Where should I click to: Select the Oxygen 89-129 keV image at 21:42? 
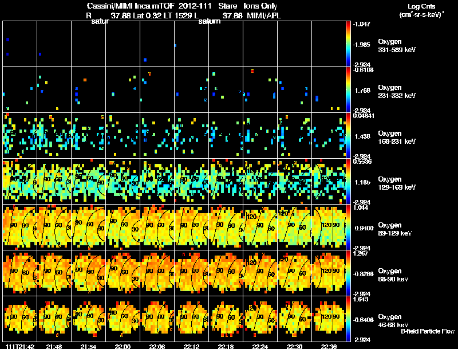click(x=20, y=227)
